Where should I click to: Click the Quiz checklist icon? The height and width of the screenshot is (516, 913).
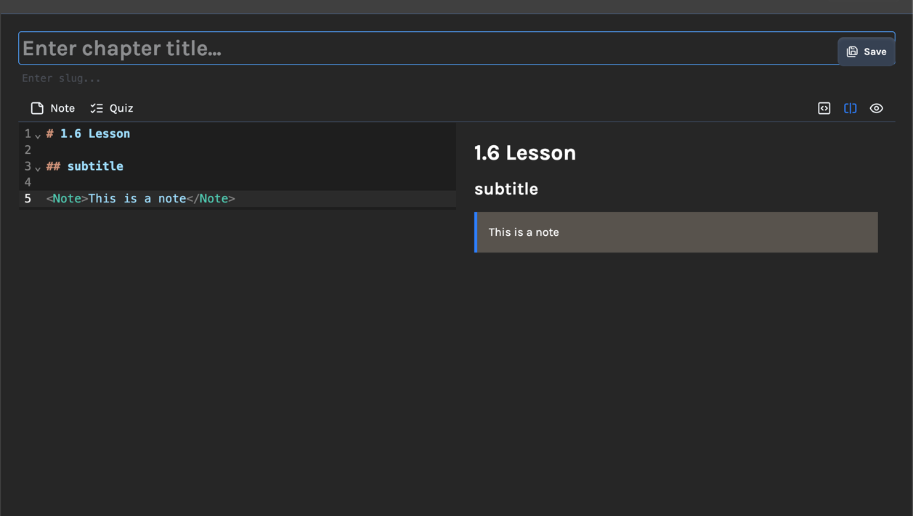tap(97, 108)
